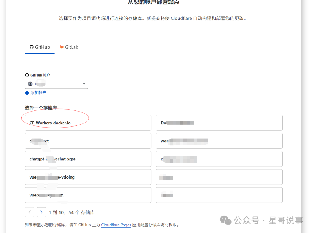Go to the next page of repositories
313x233 pixels.
tap(41, 212)
